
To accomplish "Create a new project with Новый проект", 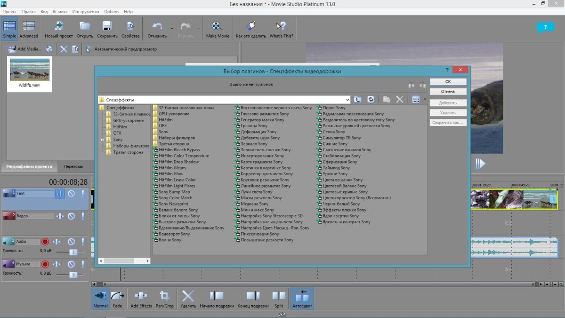I will [59, 29].
